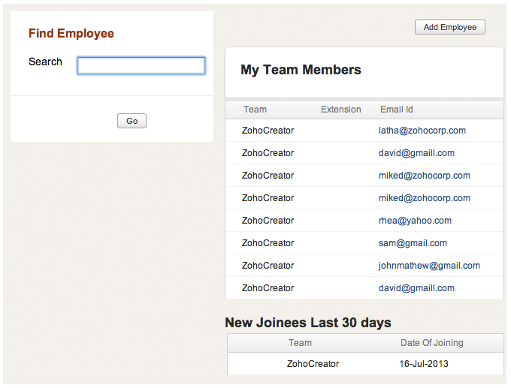Screen dimensions: 511x388
Task: Click the Add Employee button
Action: click(x=450, y=27)
